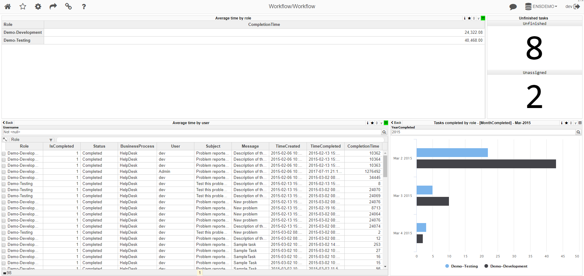This screenshot has height=276, width=584.
Task: Open the Home dashboard icon
Action: [x=7, y=6]
